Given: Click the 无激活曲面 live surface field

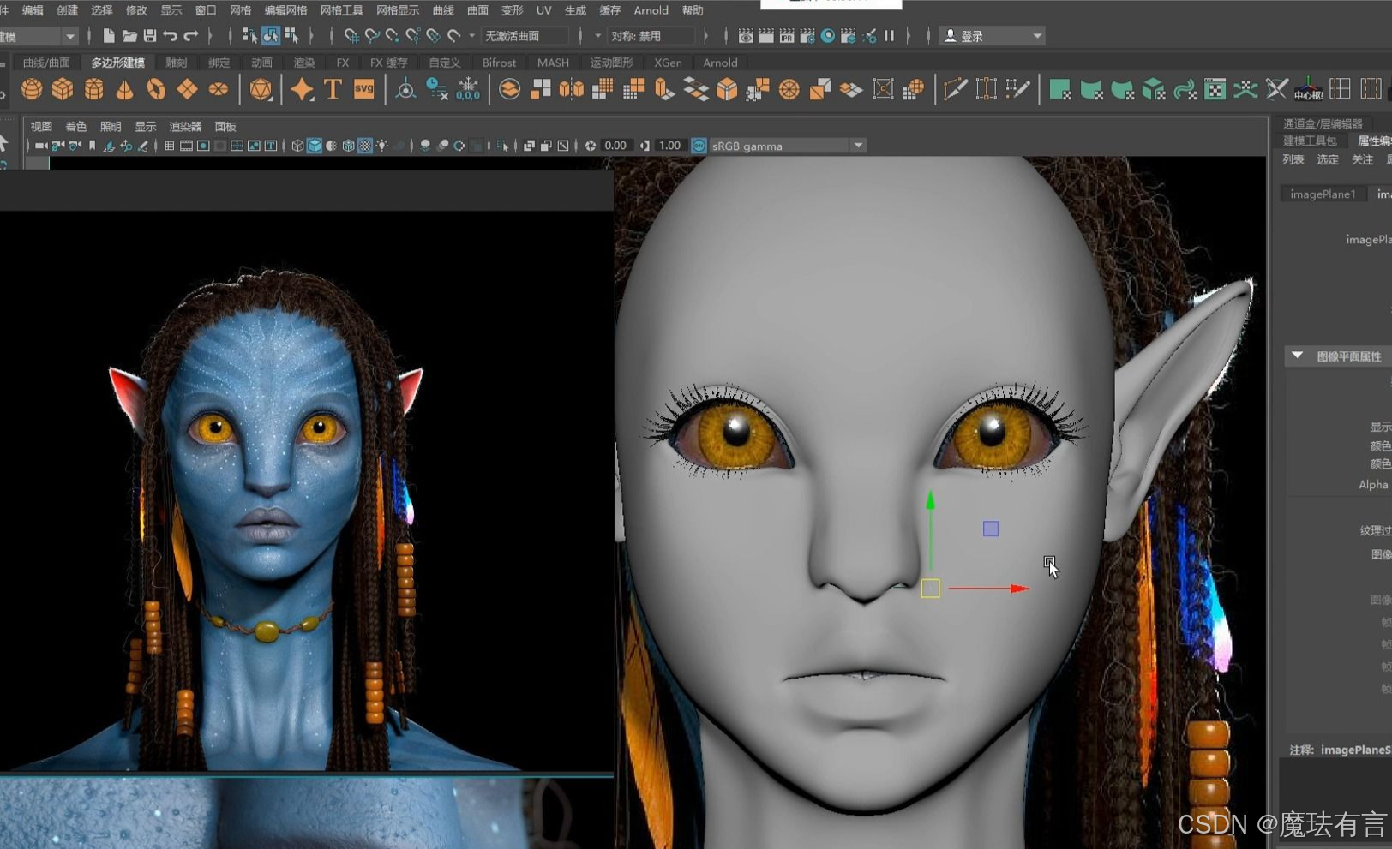Looking at the screenshot, I should pos(525,36).
